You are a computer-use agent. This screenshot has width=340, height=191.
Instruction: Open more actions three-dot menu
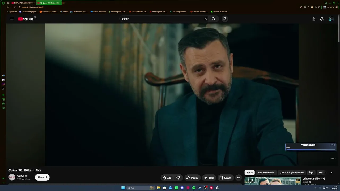click(x=239, y=178)
